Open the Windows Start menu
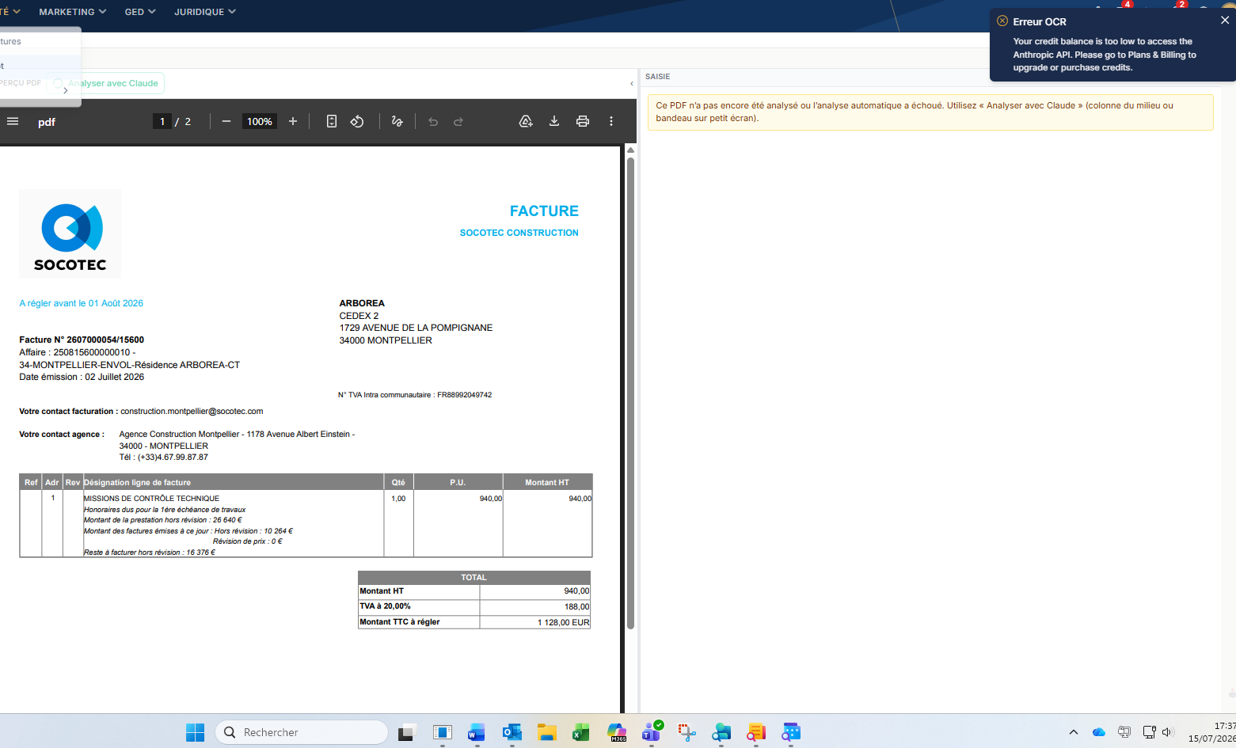Screen dimensions: 1236x748 tap(195, 732)
